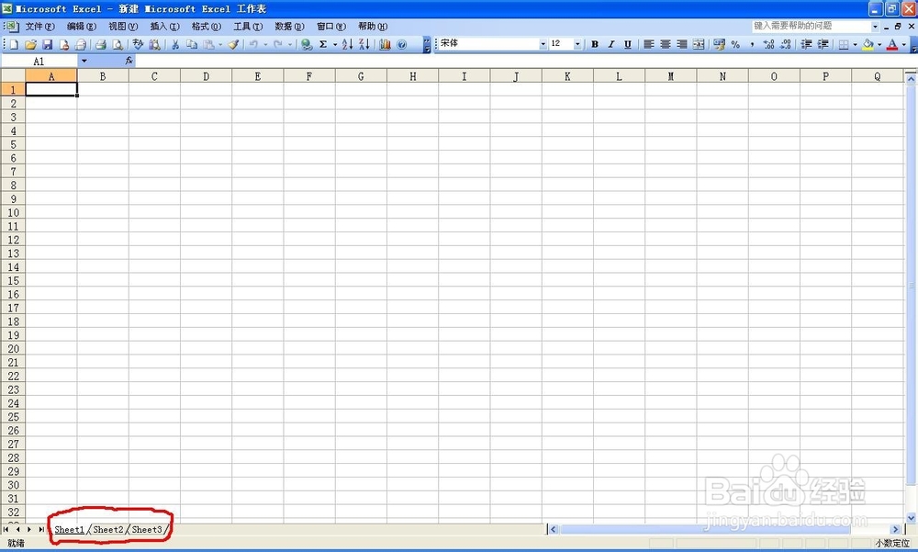This screenshot has height=552, width=918.
Task: Open the font color dropdown arrow
Action: [904, 44]
